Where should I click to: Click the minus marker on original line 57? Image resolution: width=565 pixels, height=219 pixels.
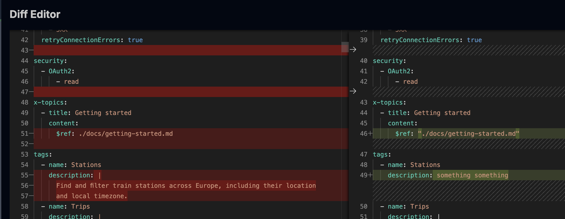31,196
